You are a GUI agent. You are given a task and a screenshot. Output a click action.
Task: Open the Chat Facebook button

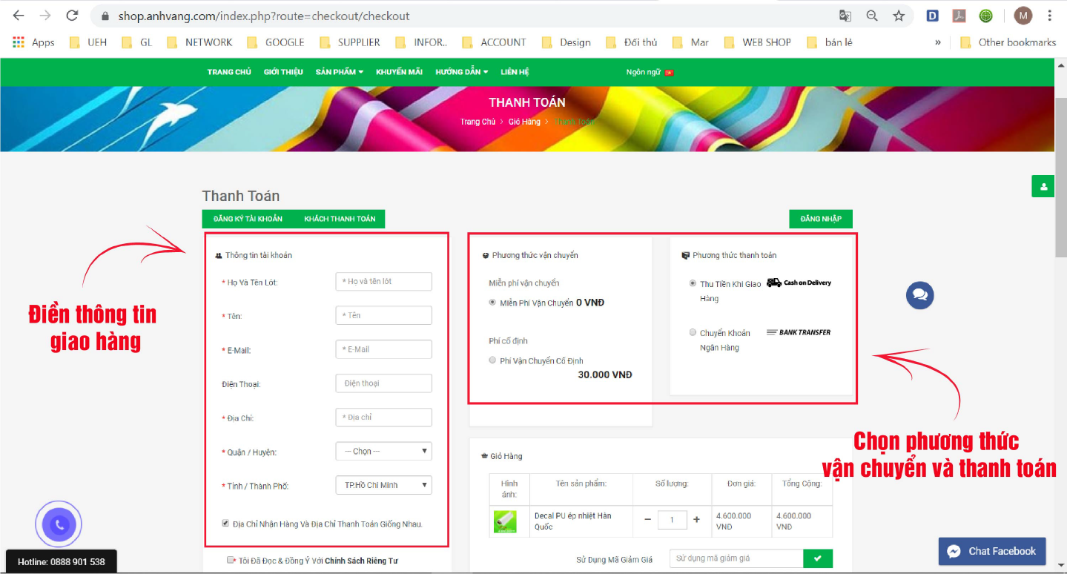(991, 551)
